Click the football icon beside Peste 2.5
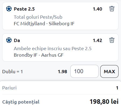This screenshot has width=121, height=106. (9, 9)
